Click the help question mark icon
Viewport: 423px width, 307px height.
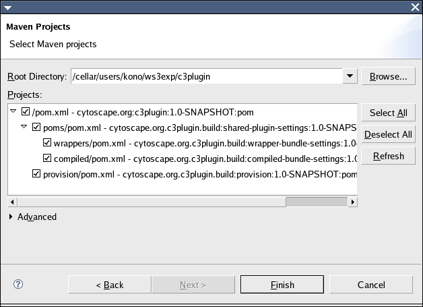point(18,285)
